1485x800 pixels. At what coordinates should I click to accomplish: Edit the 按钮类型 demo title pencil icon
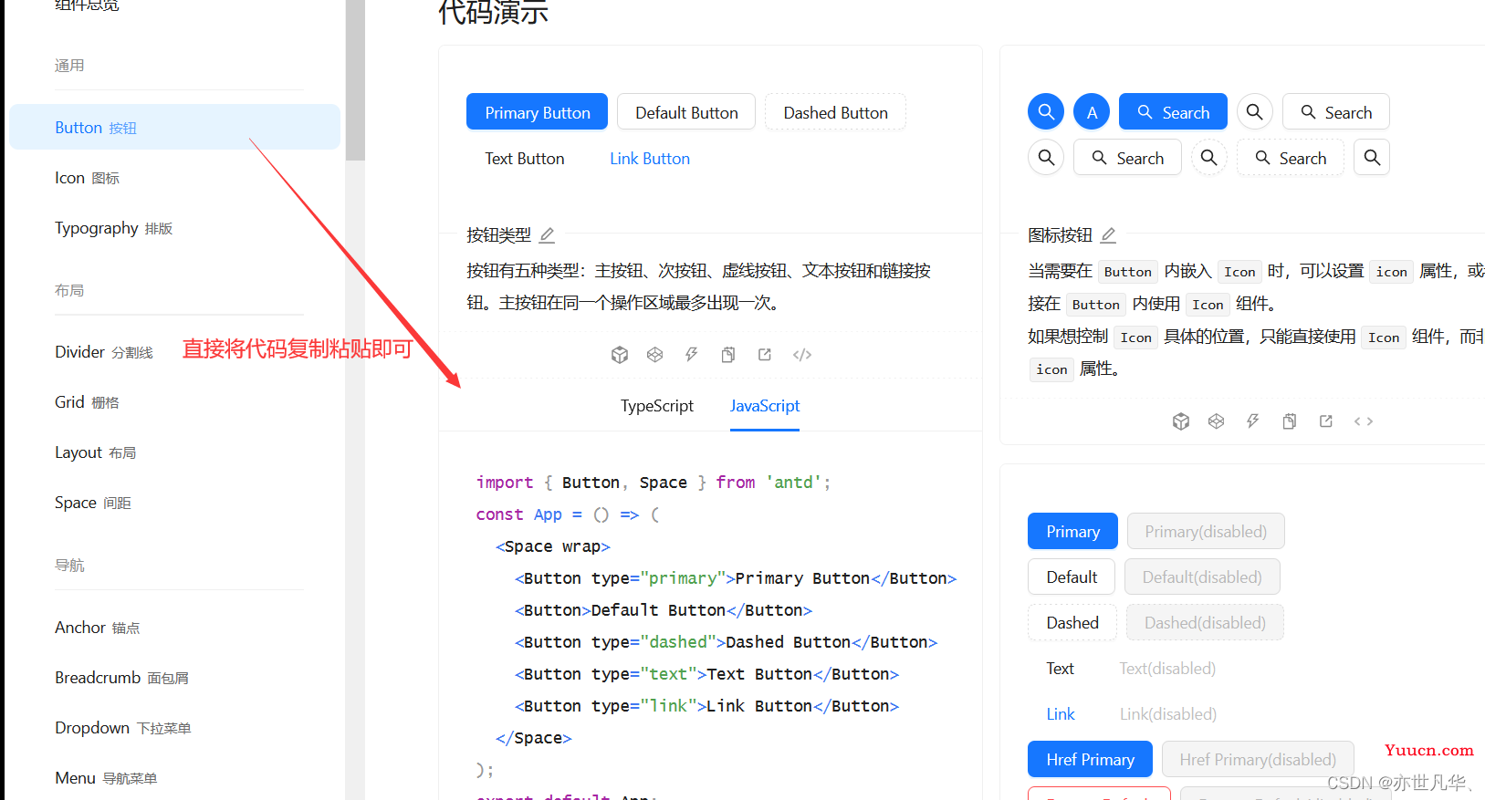547,235
